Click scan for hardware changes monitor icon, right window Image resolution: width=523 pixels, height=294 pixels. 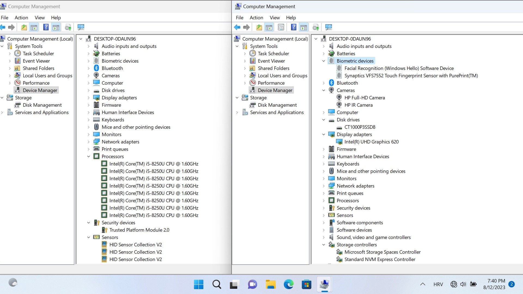[x=329, y=27]
